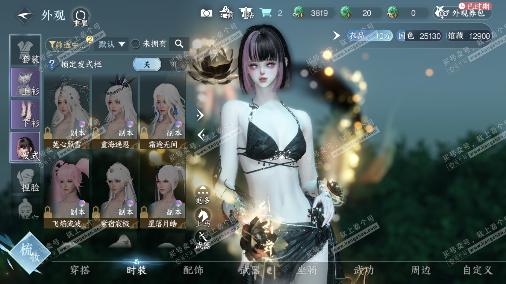Click the 上马 horse icon
The image size is (506, 284).
[203, 216]
